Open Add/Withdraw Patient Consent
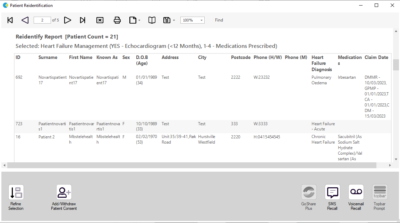Viewport: 400px width, 223px height. [x=64, y=197]
